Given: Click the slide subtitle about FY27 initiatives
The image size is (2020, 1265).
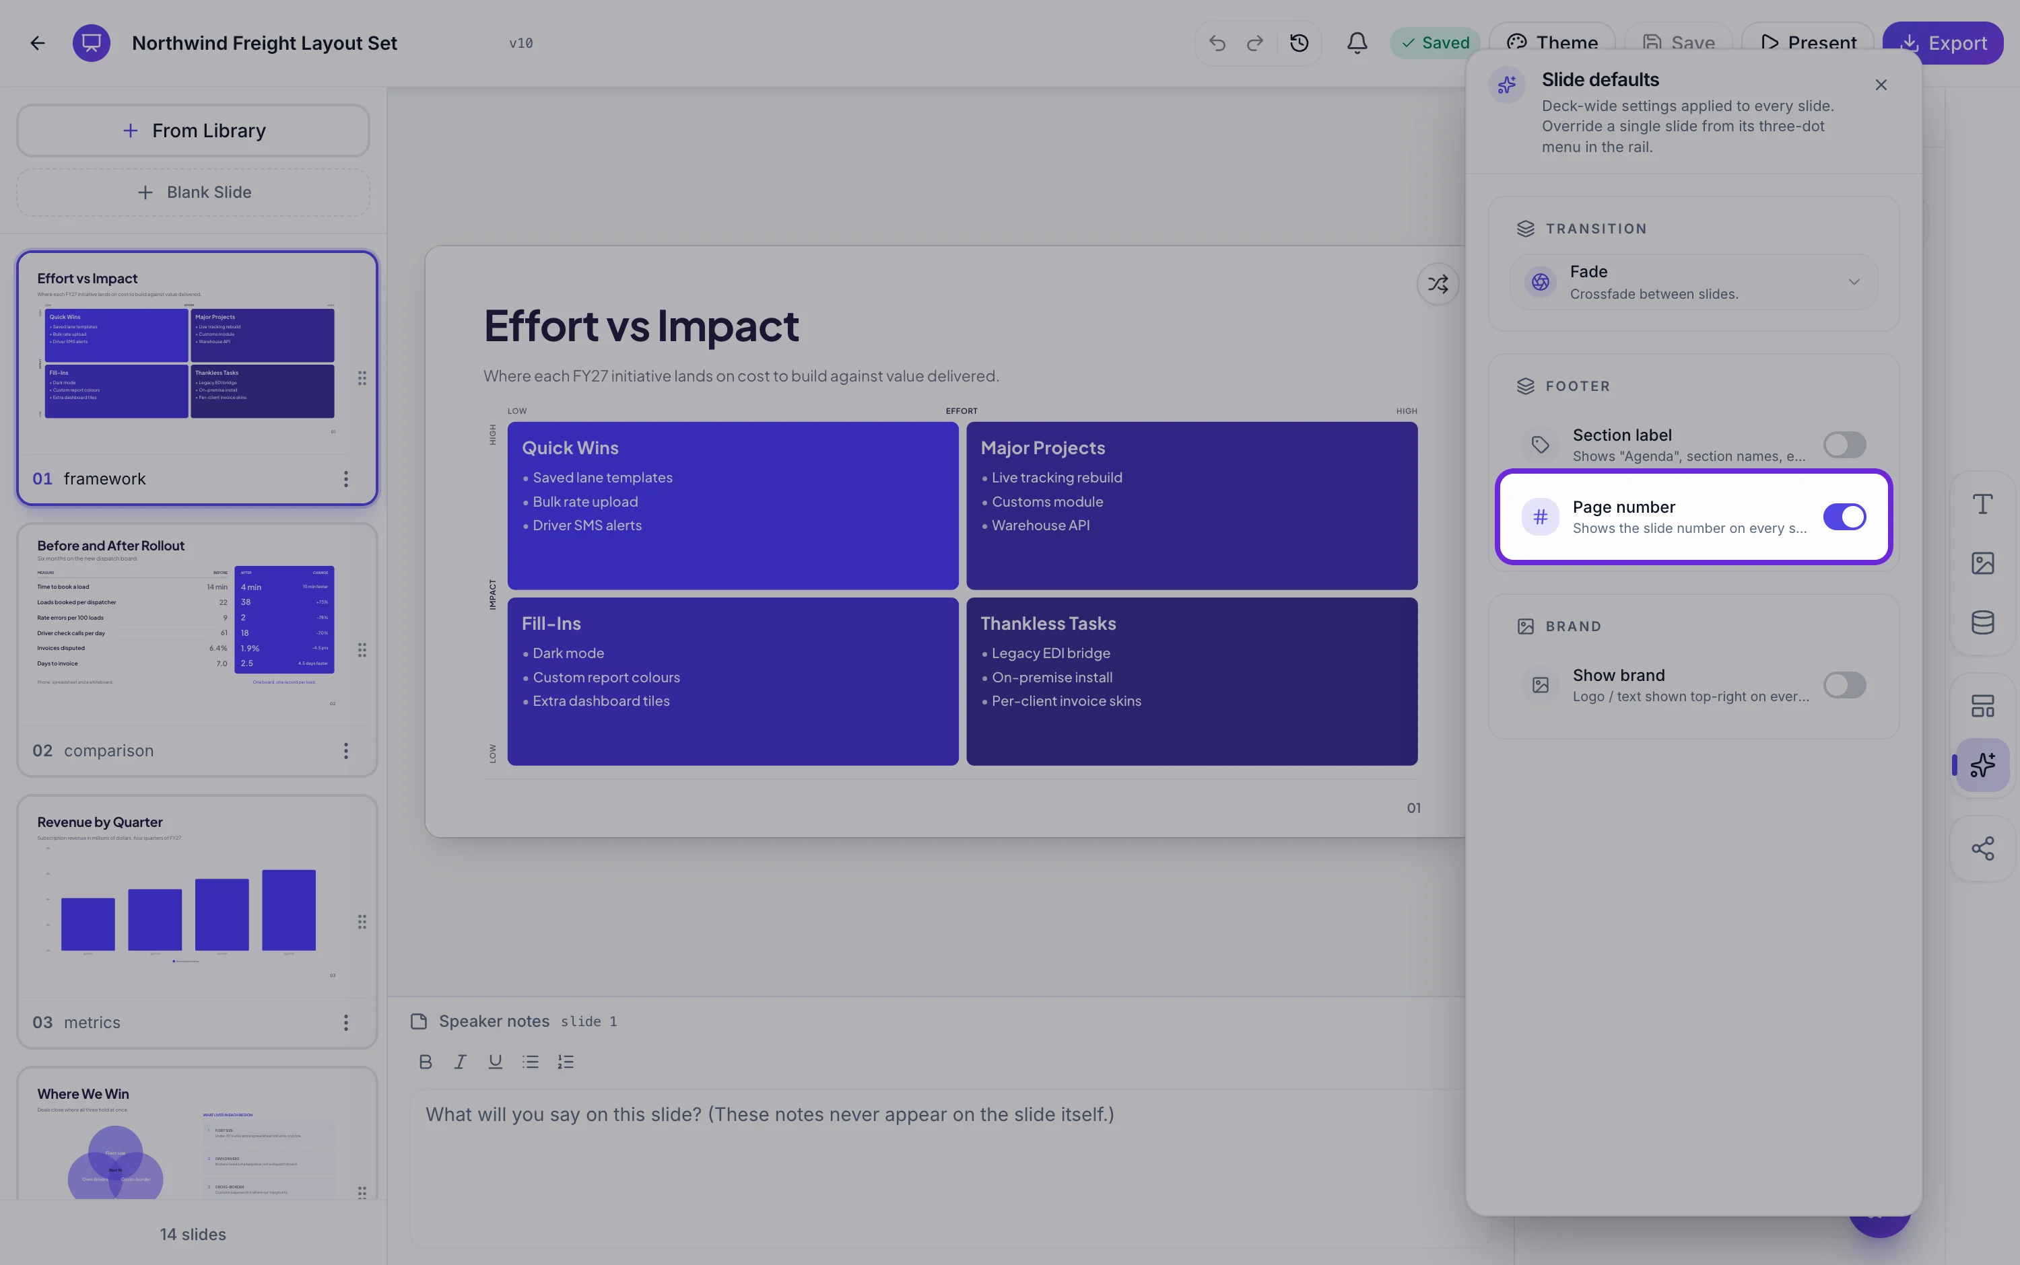Looking at the screenshot, I should (x=741, y=375).
